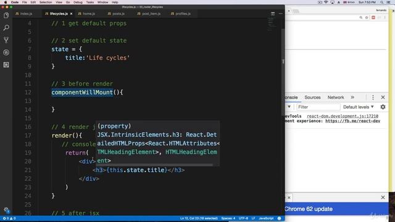395x222 pixels.
Task: Switch to the Network tab in DevTools
Action: click(336, 97)
